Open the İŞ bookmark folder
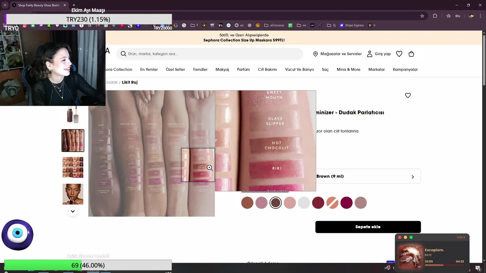The width and height of the screenshot is (486, 273). (330, 25)
